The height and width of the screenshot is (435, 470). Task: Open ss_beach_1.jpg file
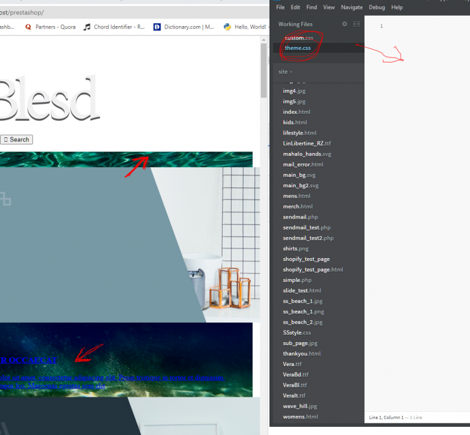click(x=303, y=301)
